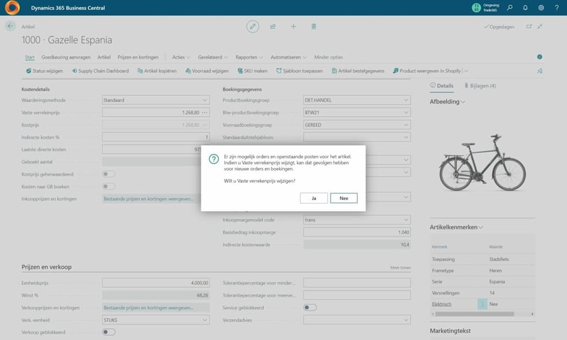Click the edit pencil icon
567x340 pixels.
tap(252, 27)
